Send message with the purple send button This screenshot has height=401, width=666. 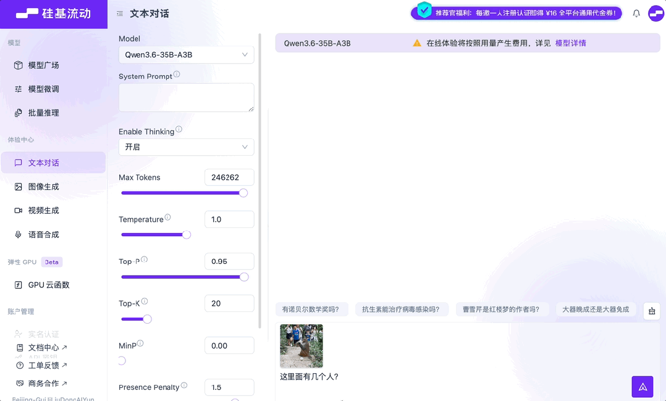(643, 387)
